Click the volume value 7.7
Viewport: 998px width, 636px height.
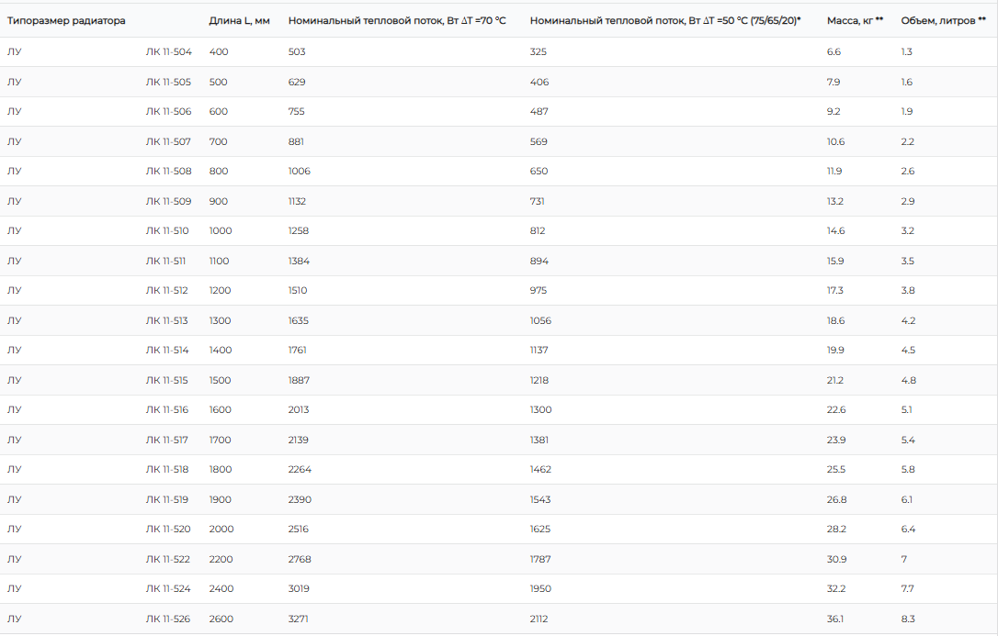pyautogui.click(x=907, y=589)
